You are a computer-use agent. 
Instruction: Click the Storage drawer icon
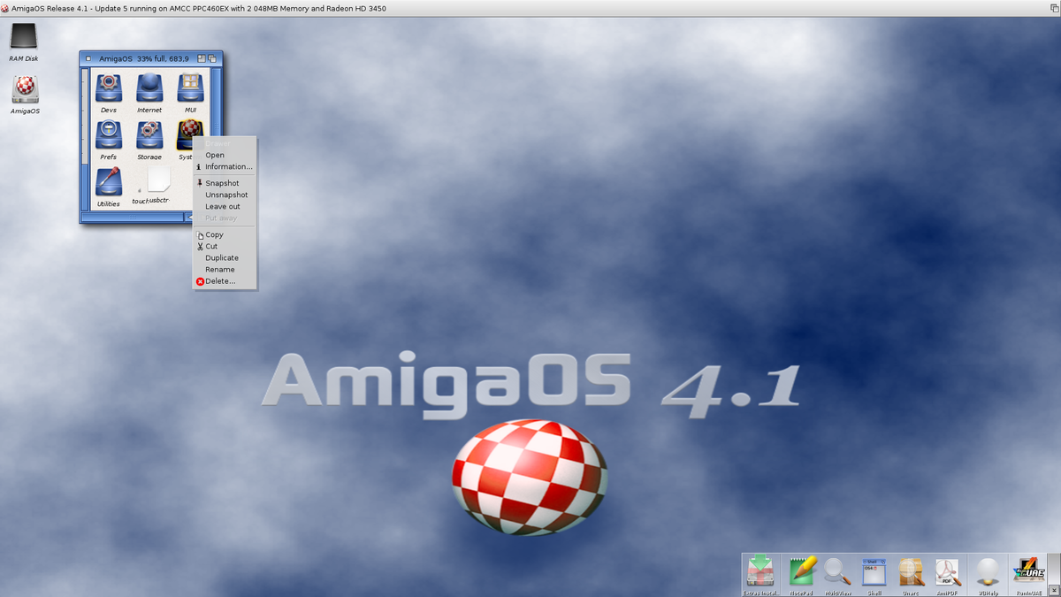pos(149,134)
